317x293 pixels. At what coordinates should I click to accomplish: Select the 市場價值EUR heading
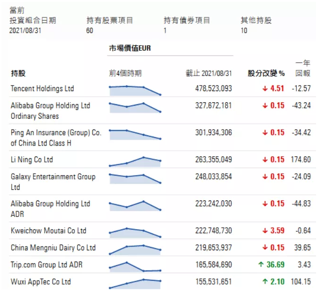coord(130,48)
